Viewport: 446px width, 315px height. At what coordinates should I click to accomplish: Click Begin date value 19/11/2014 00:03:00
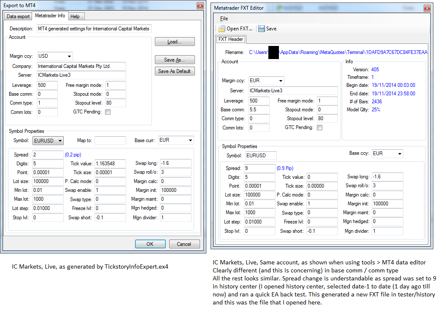point(393,85)
